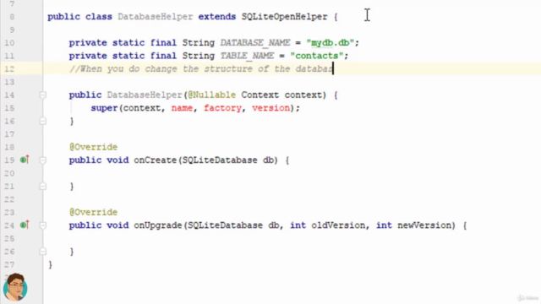The height and width of the screenshot is (304, 541).
Task: Collapse the onUpgrade method fold marker on line 24
Action: 43,225
